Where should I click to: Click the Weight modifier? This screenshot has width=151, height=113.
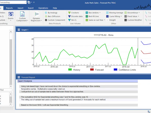pyautogui.click(x=111, y=20)
